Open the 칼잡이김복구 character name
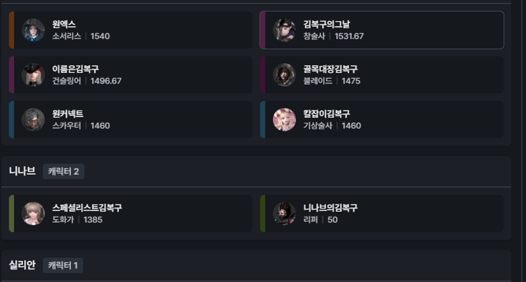 coord(327,114)
